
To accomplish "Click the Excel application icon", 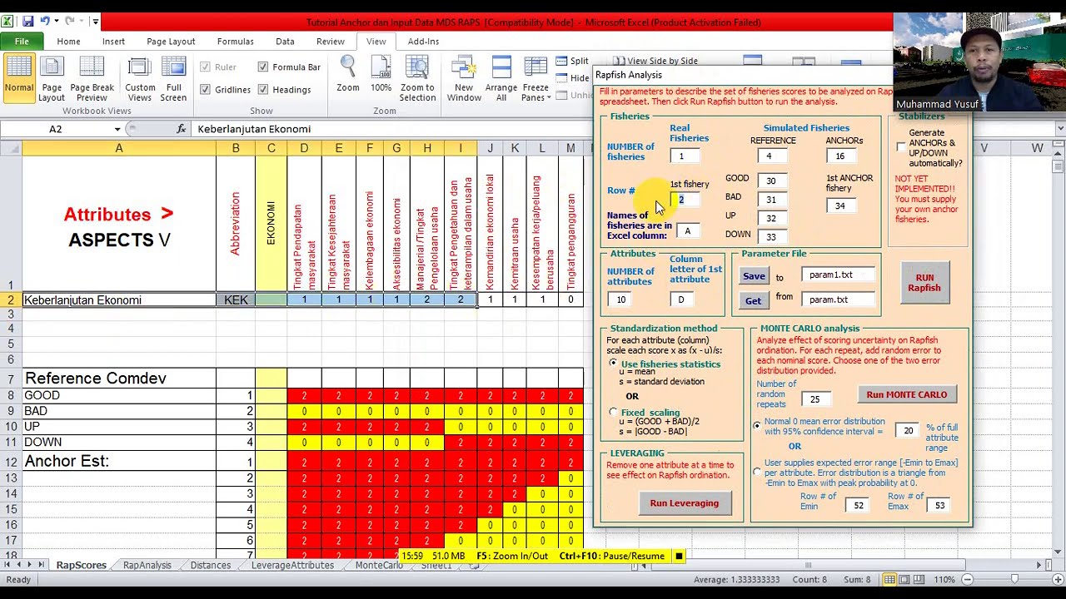I will [9, 21].
